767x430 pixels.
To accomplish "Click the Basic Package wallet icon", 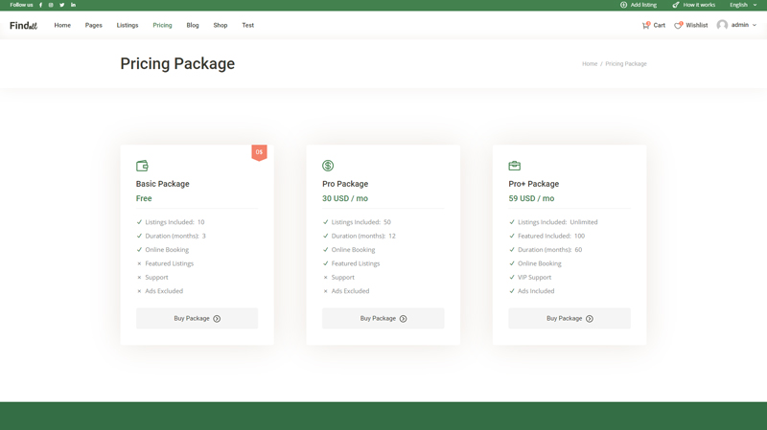I will [142, 166].
